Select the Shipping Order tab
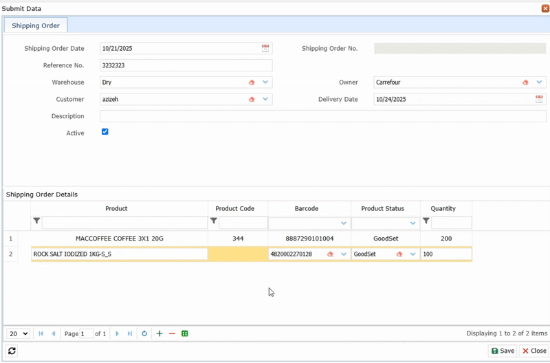 tap(36, 25)
